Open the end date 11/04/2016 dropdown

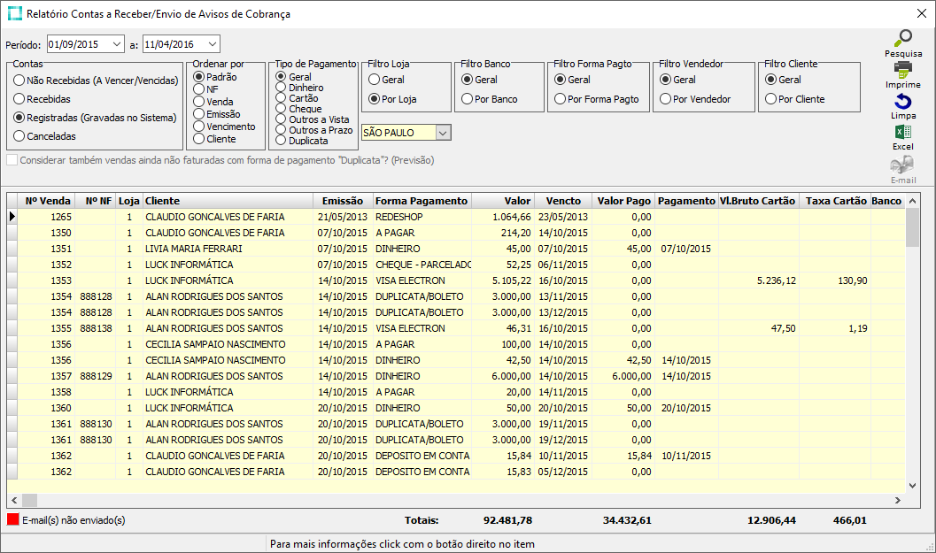[212, 44]
